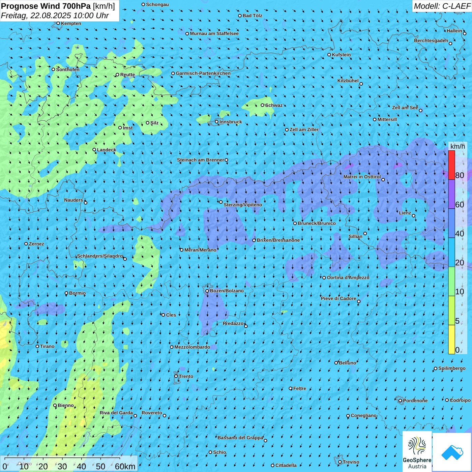Click the 'Berchtesgaden' label

tap(431, 40)
